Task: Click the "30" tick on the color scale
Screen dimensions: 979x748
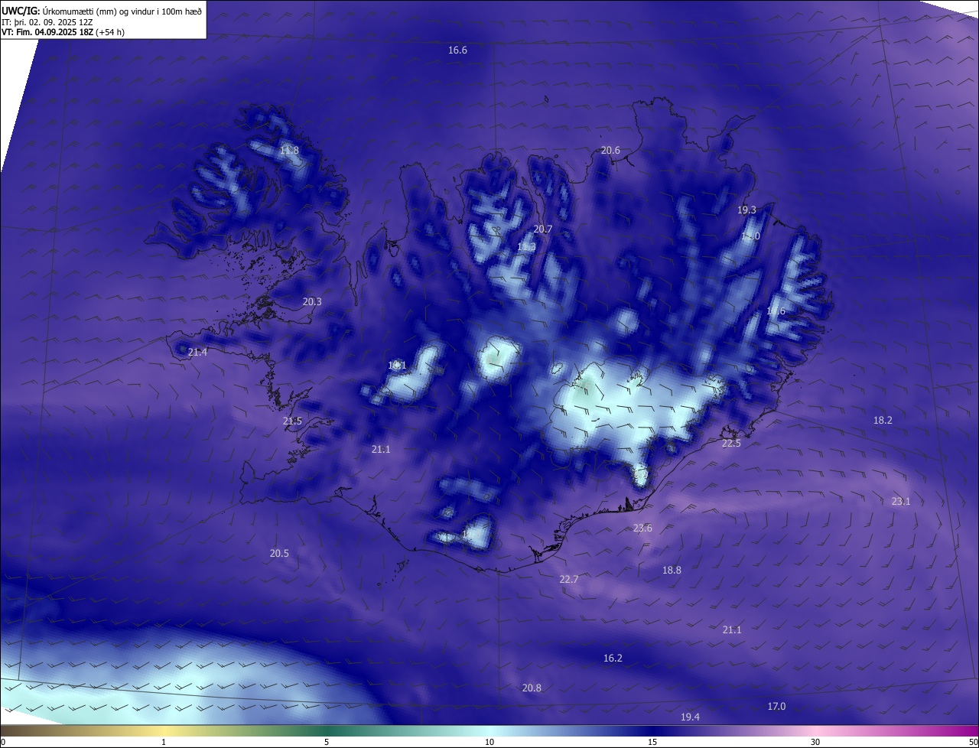Action: 815,742
